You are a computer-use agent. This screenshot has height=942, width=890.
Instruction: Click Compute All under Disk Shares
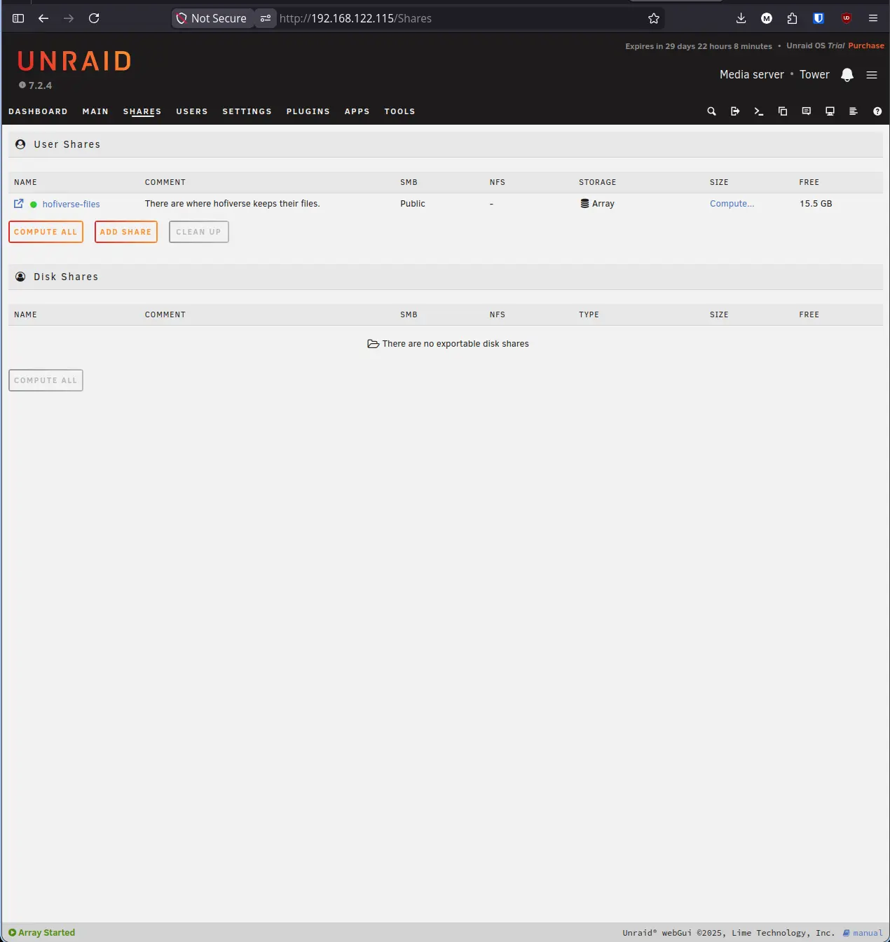point(46,380)
